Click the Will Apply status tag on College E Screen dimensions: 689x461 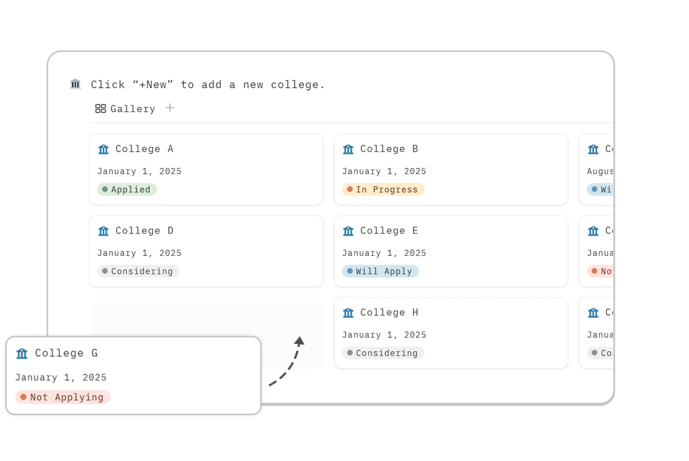tap(380, 271)
